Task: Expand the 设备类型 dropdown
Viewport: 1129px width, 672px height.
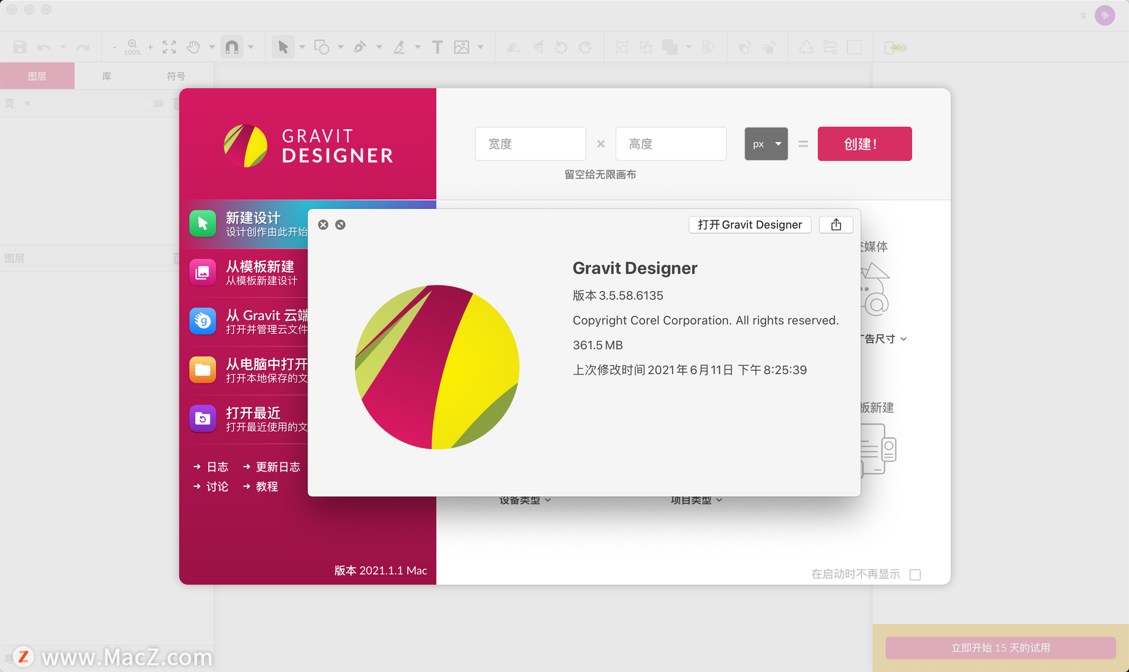Action: (x=525, y=500)
